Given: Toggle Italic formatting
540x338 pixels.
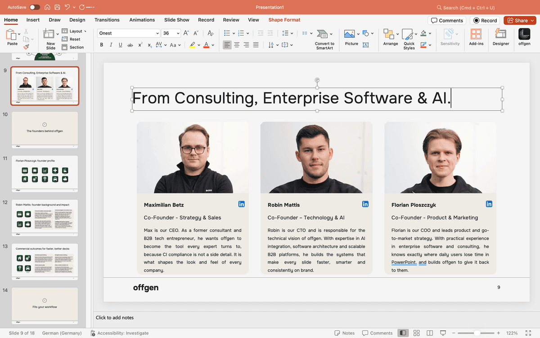Looking at the screenshot, I should (x=111, y=45).
